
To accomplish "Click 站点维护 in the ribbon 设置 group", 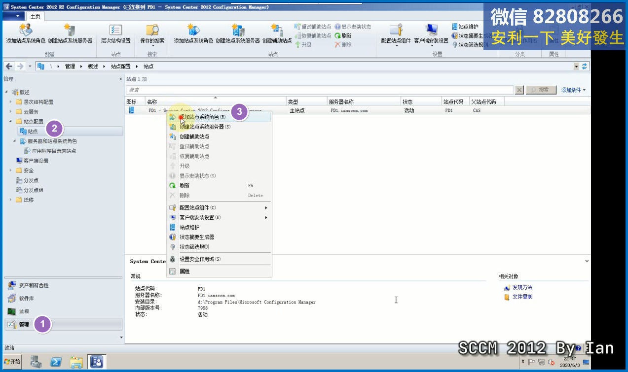I will click(x=465, y=27).
